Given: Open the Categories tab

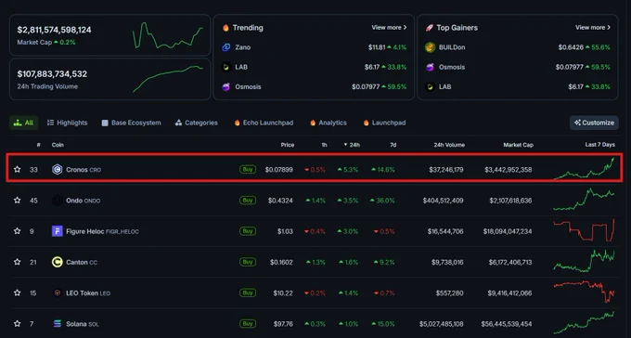Looking at the screenshot, I should pos(197,123).
